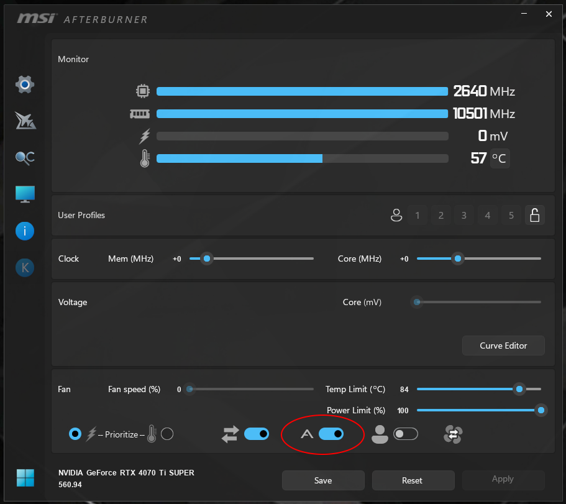Launch the OC Scanner magnifier icon
The width and height of the screenshot is (566, 504).
click(x=25, y=158)
